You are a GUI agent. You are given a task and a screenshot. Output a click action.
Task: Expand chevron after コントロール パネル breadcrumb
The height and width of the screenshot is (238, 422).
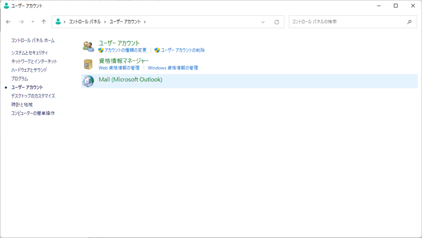tap(105, 22)
